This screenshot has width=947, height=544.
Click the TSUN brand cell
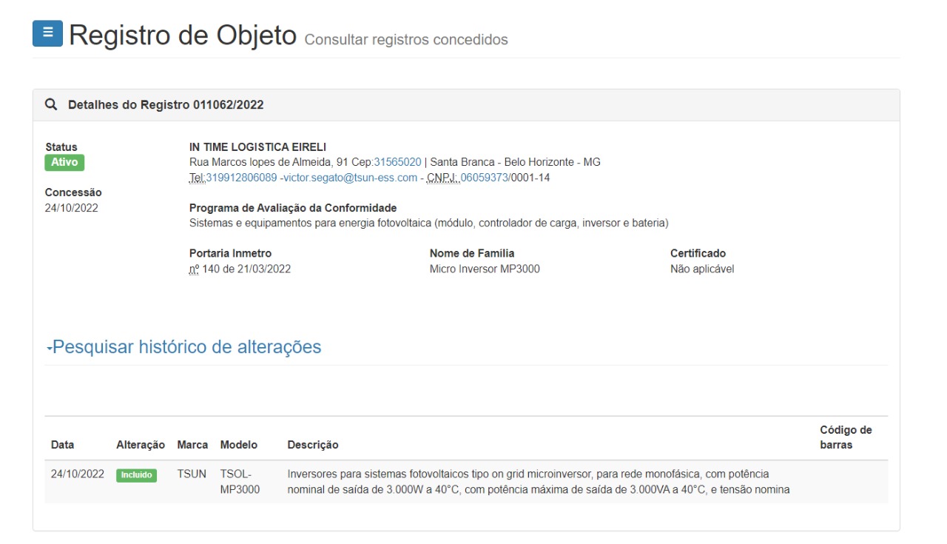point(192,474)
